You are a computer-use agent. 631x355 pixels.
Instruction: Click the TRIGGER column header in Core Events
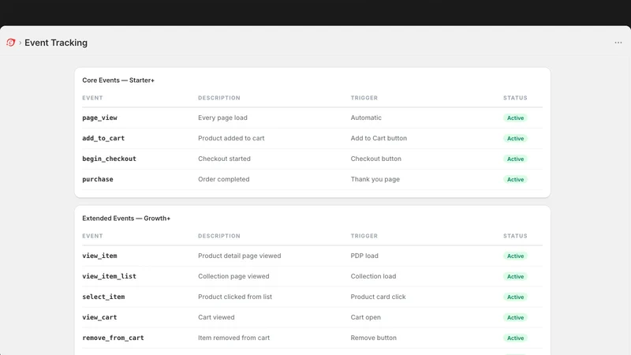(x=364, y=98)
